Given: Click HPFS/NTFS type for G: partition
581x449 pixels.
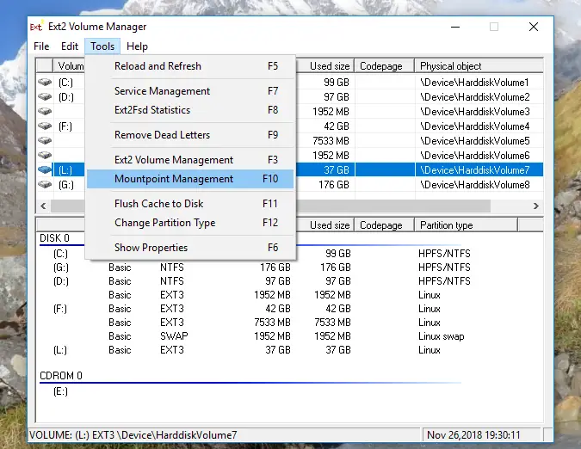Looking at the screenshot, I should click(444, 268).
